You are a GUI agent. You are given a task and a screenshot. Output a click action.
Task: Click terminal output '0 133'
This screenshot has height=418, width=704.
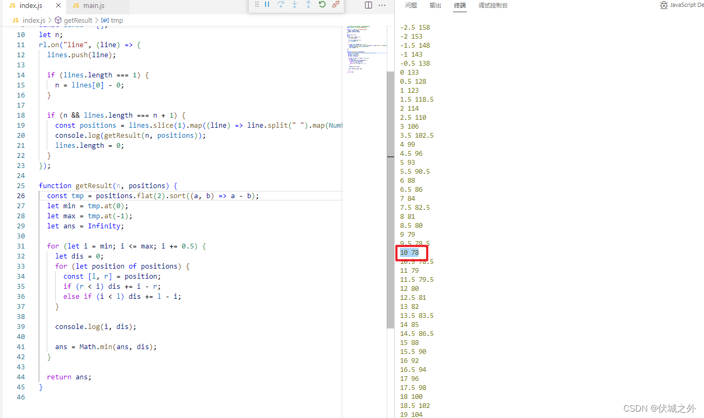pos(410,72)
